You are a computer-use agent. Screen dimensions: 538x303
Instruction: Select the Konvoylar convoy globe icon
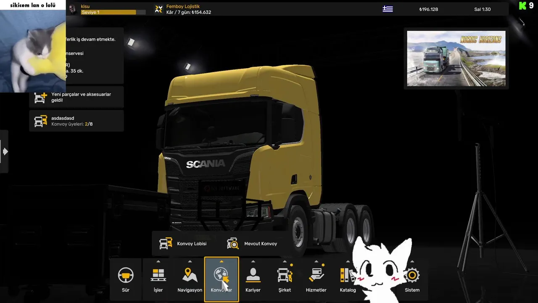[x=221, y=276]
